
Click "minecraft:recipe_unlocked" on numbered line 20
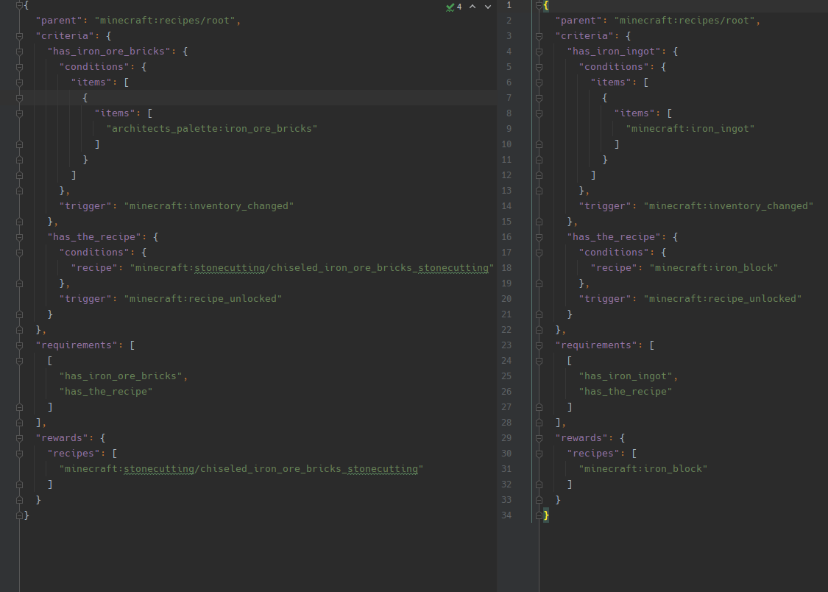(723, 299)
